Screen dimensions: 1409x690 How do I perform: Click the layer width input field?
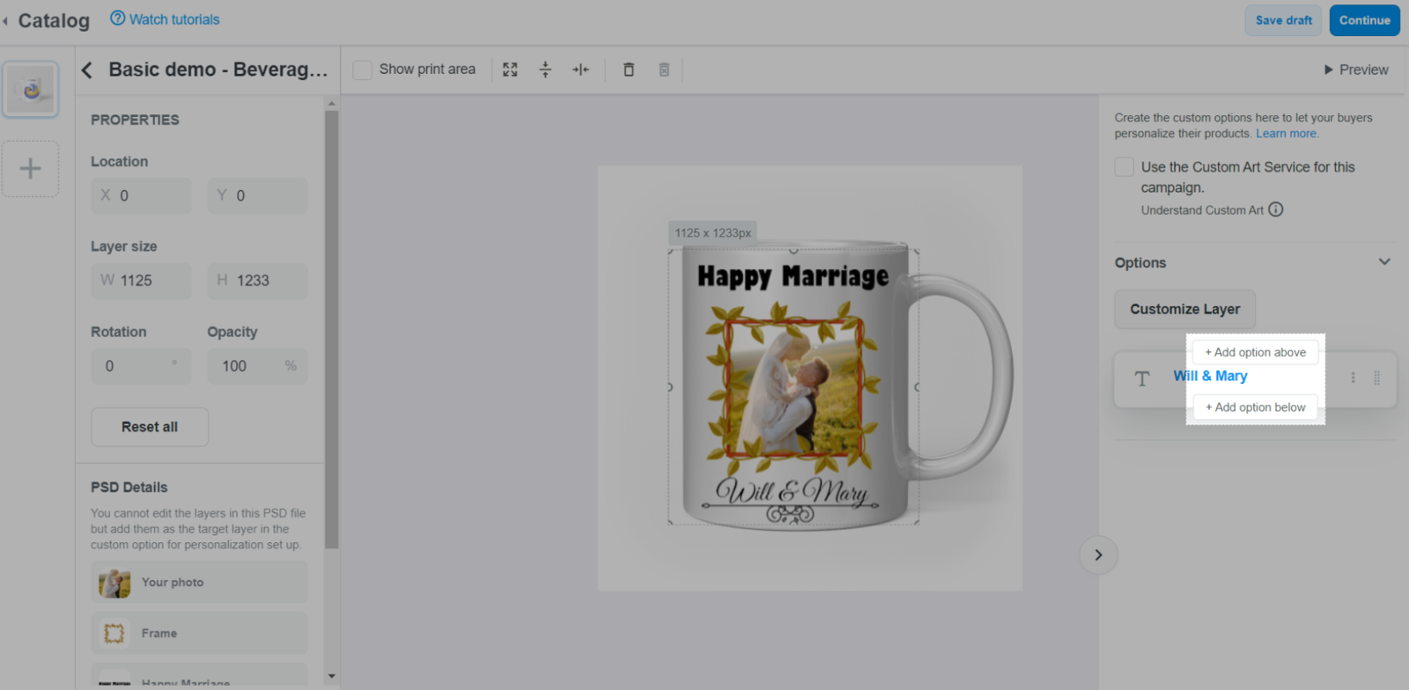[x=141, y=281]
